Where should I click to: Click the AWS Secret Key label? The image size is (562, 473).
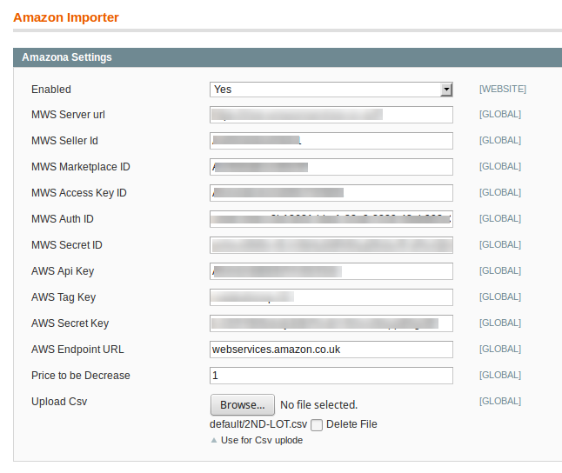[70, 323]
